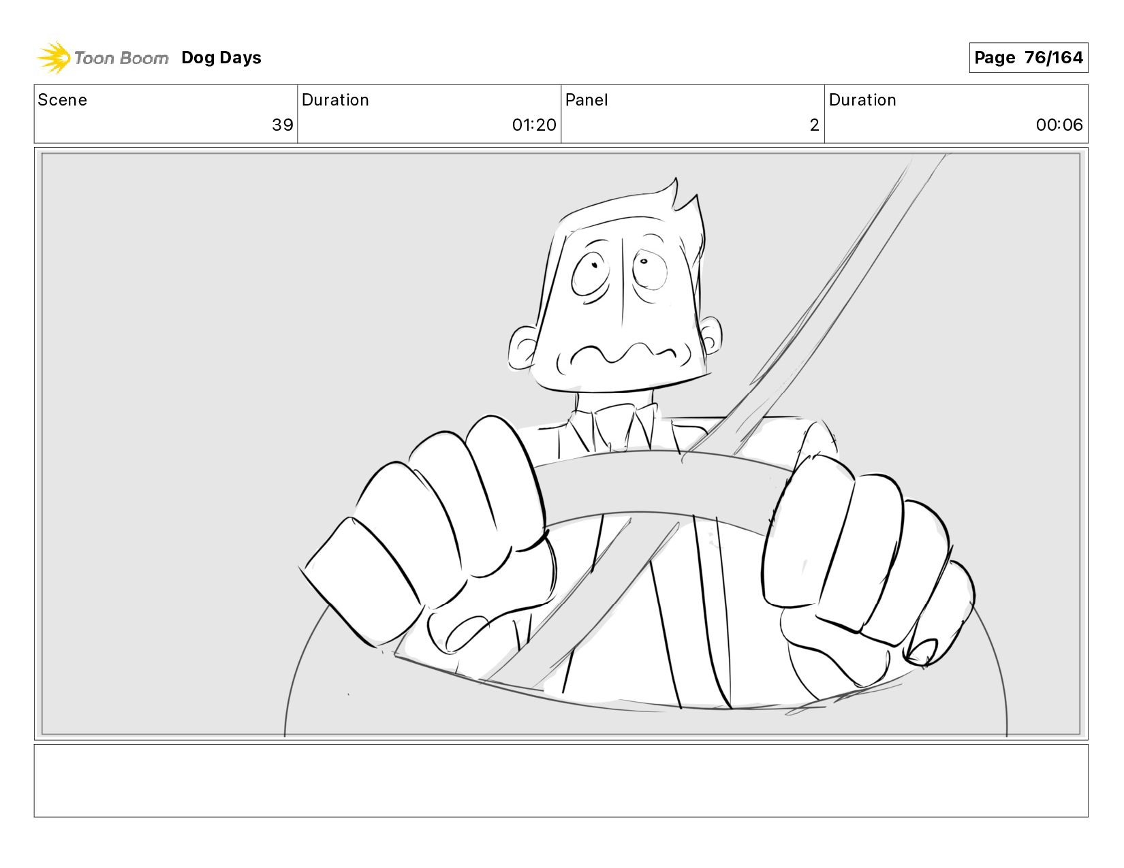This screenshot has width=1124, height=868.
Task: Click the 'Dog Days' project title
Action: click(221, 58)
